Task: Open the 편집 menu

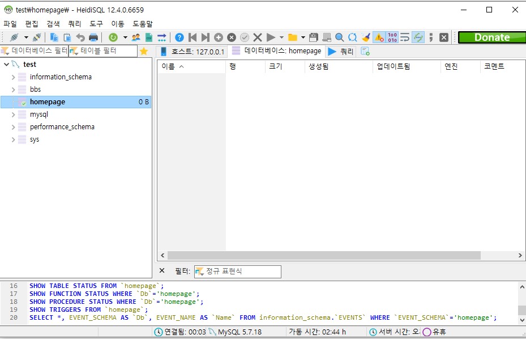Action: tap(32, 24)
